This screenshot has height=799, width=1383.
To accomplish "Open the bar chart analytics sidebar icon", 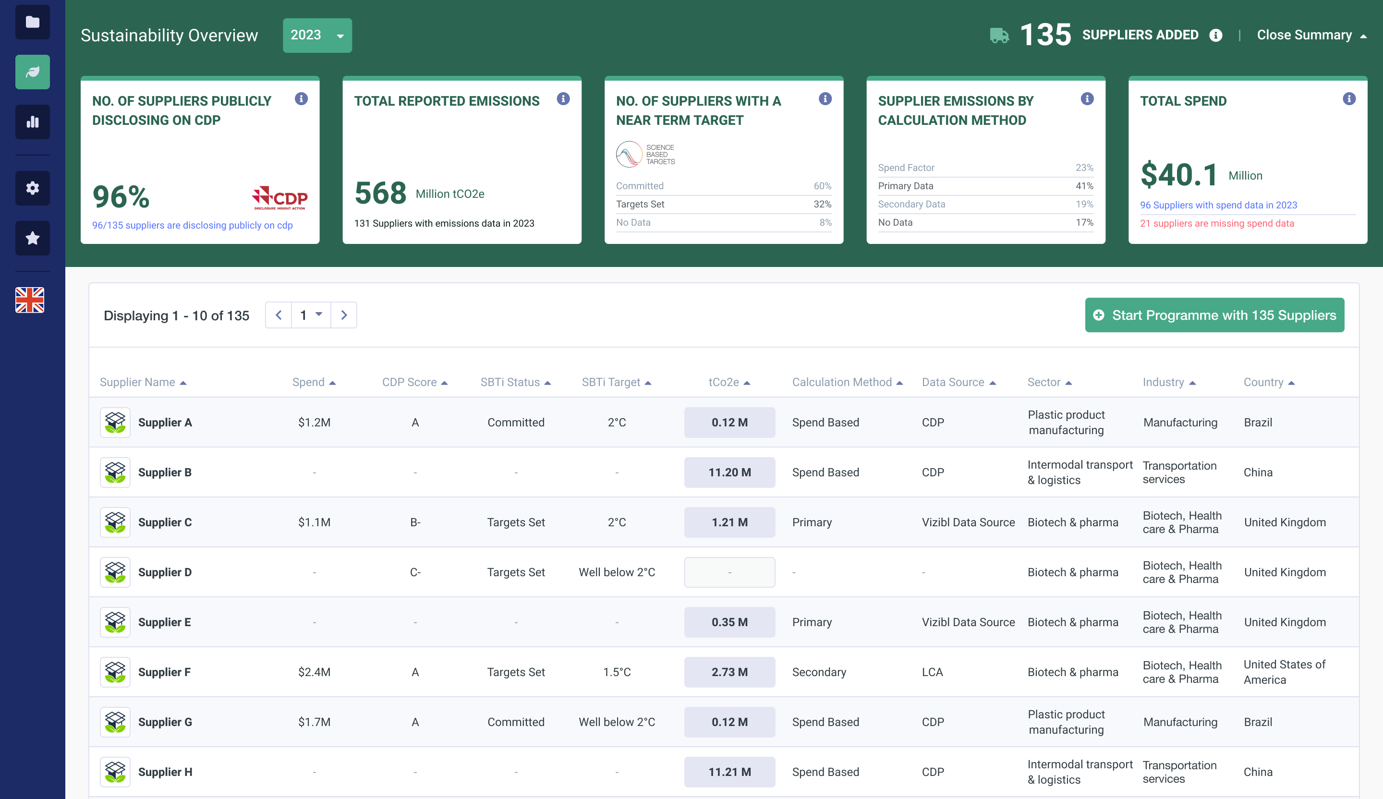I will click(x=32, y=122).
